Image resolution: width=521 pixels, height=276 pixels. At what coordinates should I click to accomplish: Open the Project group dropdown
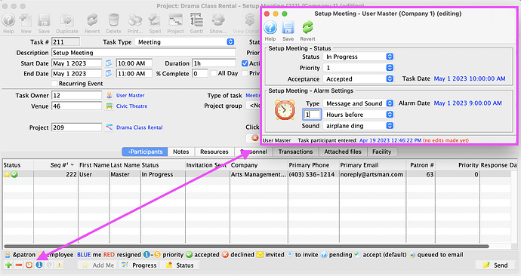253,106
